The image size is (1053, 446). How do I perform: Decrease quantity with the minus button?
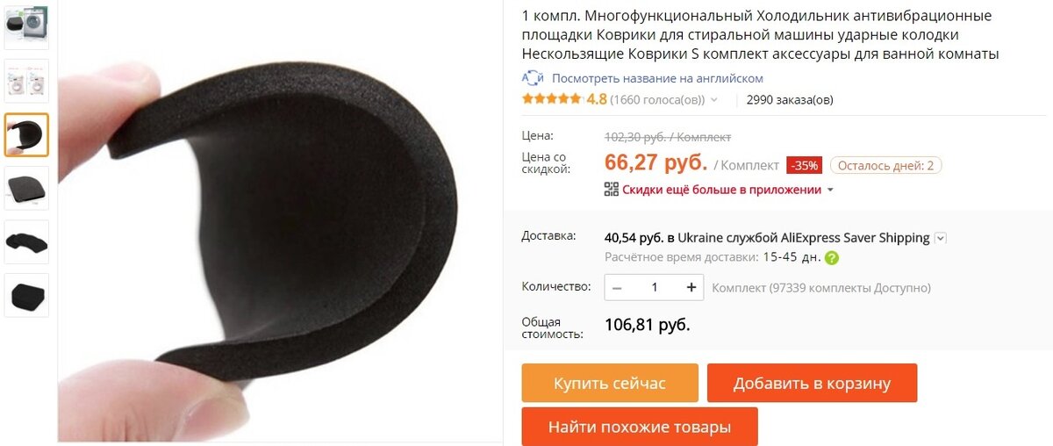[x=618, y=287]
